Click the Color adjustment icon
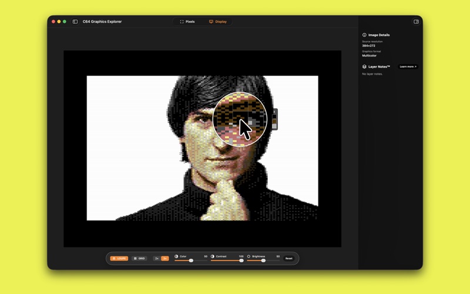This screenshot has height=294, width=470. click(176, 256)
